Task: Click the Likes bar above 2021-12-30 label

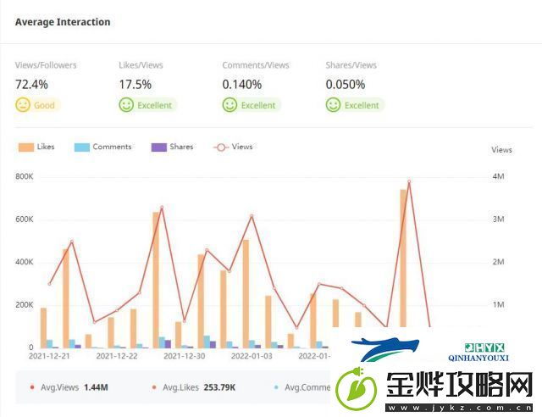Action: (179, 335)
